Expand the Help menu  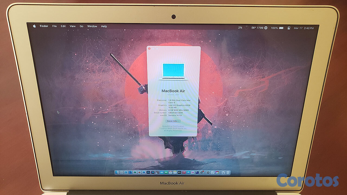104,26
